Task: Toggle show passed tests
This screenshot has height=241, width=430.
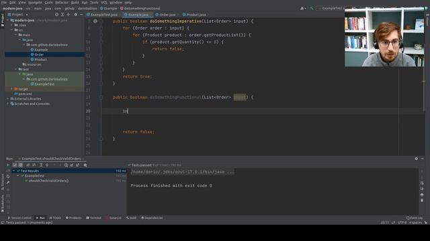Action: pyautogui.click(x=15, y=165)
